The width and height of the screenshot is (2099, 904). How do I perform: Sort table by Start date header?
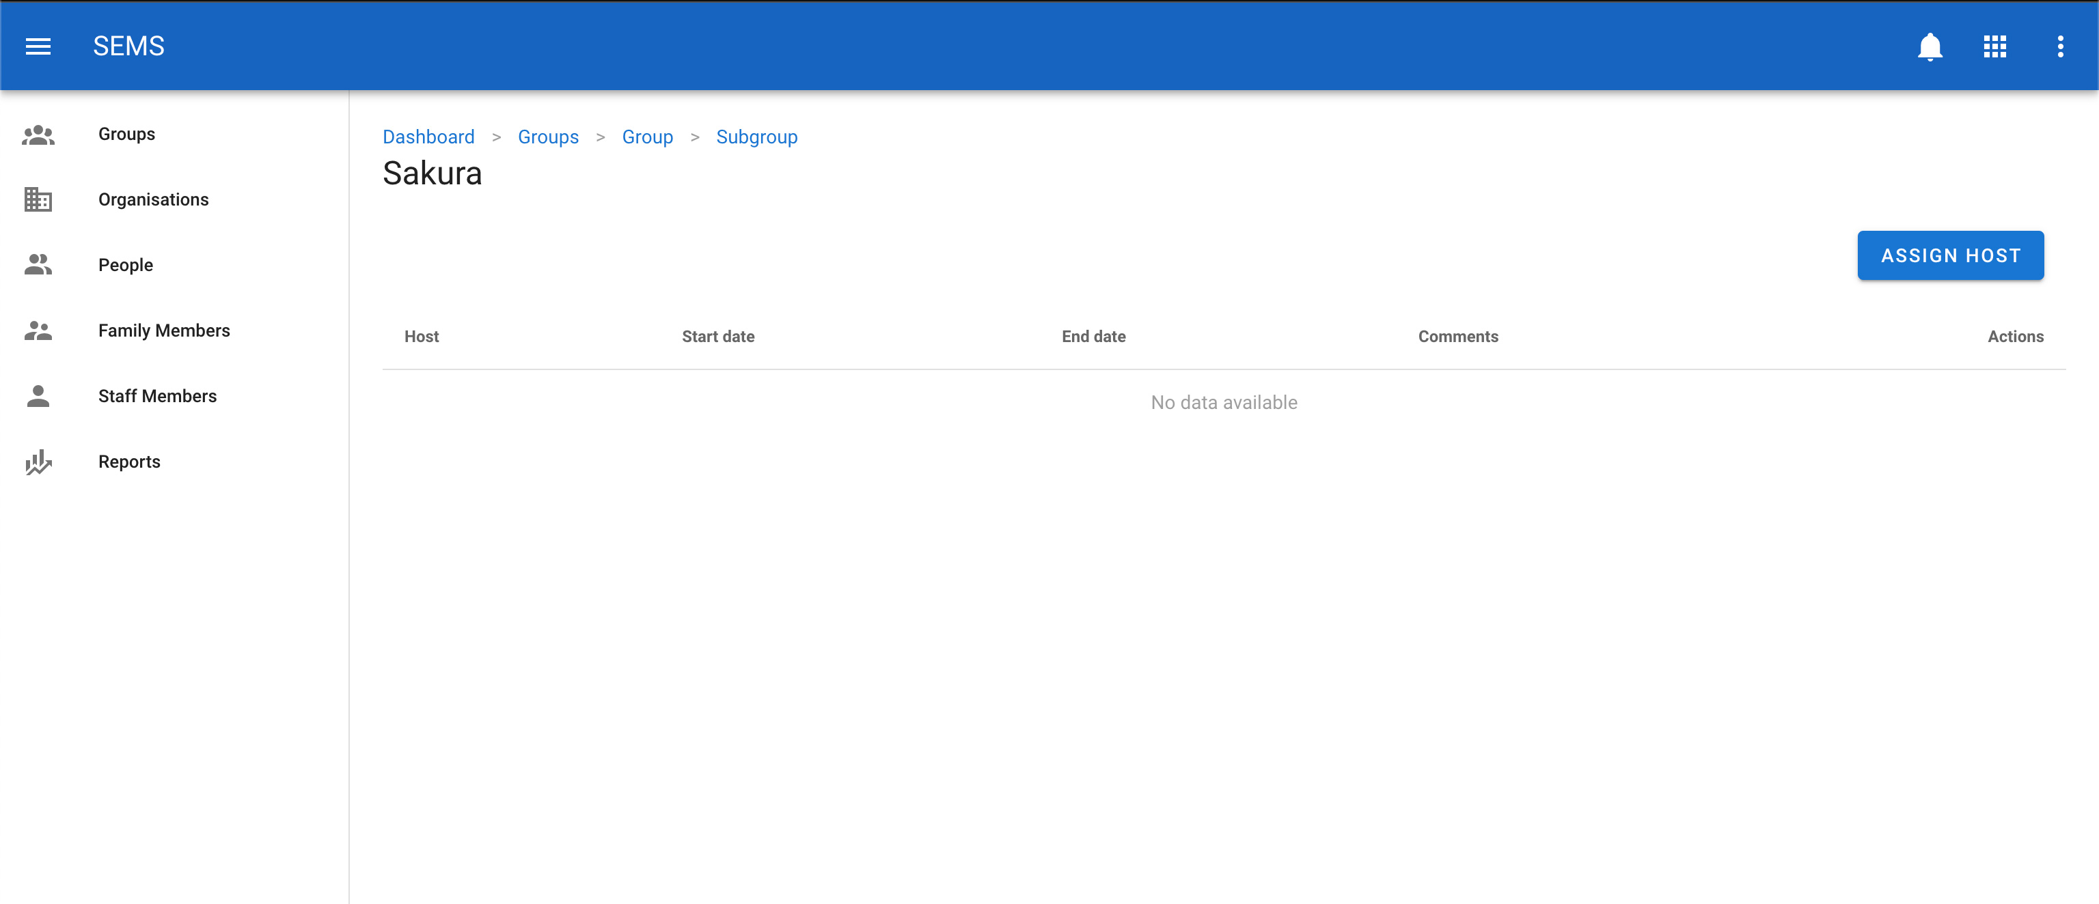[717, 337]
